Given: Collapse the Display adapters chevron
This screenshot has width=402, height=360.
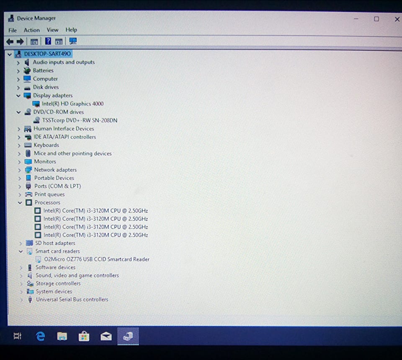Looking at the screenshot, I should pyautogui.click(x=18, y=96).
